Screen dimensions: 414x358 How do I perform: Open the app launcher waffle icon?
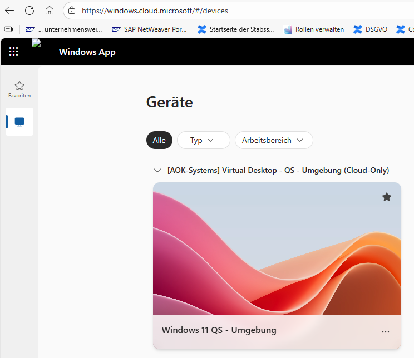click(14, 52)
